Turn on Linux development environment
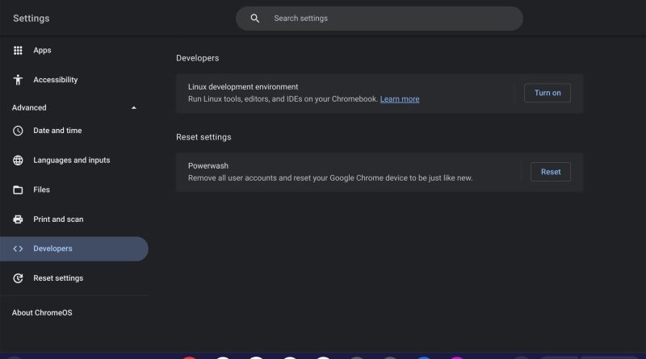This screenshot has height=359, width=646. 547,93
